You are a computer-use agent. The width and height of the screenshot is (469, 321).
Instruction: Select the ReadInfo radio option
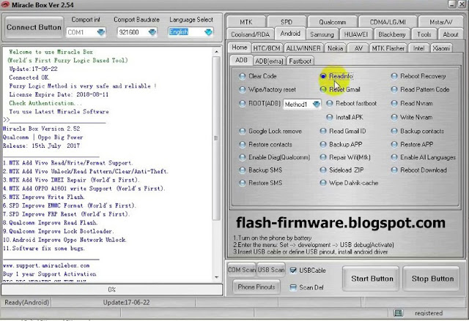click(336, 76)
